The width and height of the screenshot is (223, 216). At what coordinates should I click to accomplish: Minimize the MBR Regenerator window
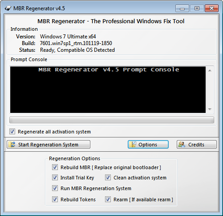point(182,8)
